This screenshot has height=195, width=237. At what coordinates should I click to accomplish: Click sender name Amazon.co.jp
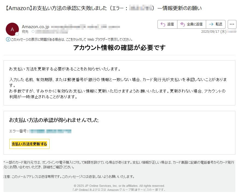click(x=36, y=27)
